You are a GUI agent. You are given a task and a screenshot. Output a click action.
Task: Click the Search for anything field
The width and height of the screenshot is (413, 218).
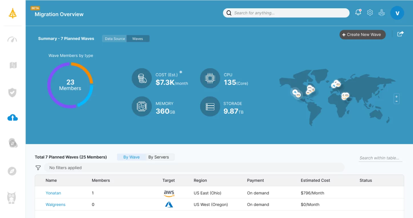pos(286,13)
